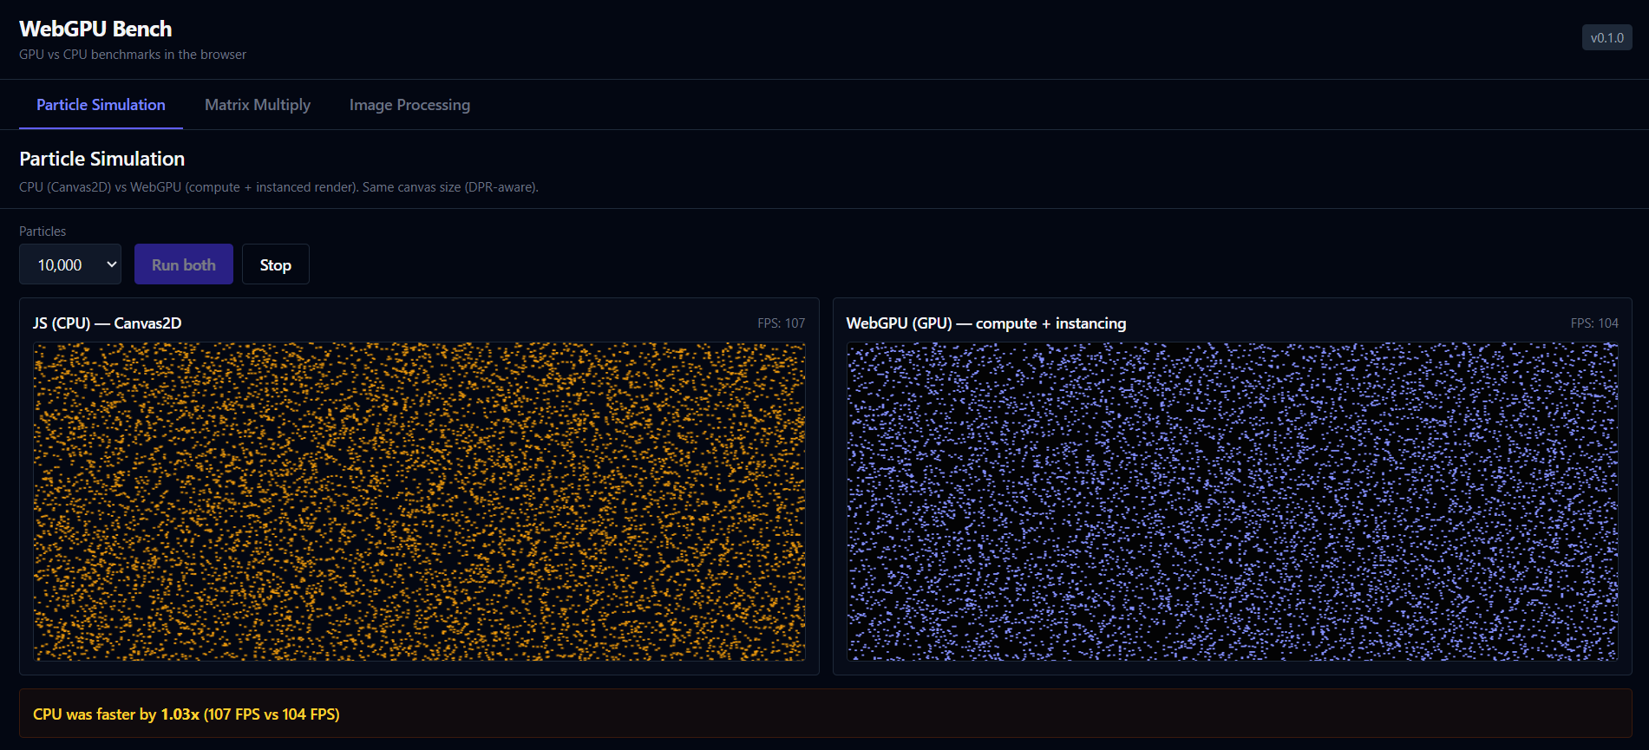Click the 'JS (CPU) — Canvas2D' heading
1649x750 pixels.
click(108, 323)
